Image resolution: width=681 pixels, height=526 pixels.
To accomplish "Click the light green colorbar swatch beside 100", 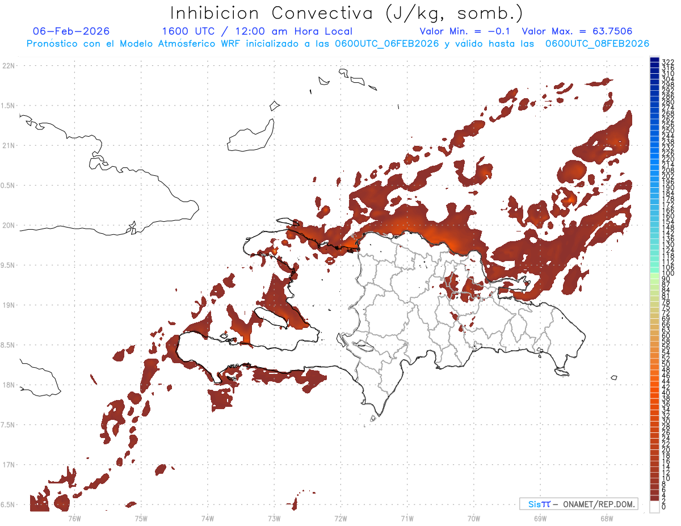I will (x=654, y=276).
